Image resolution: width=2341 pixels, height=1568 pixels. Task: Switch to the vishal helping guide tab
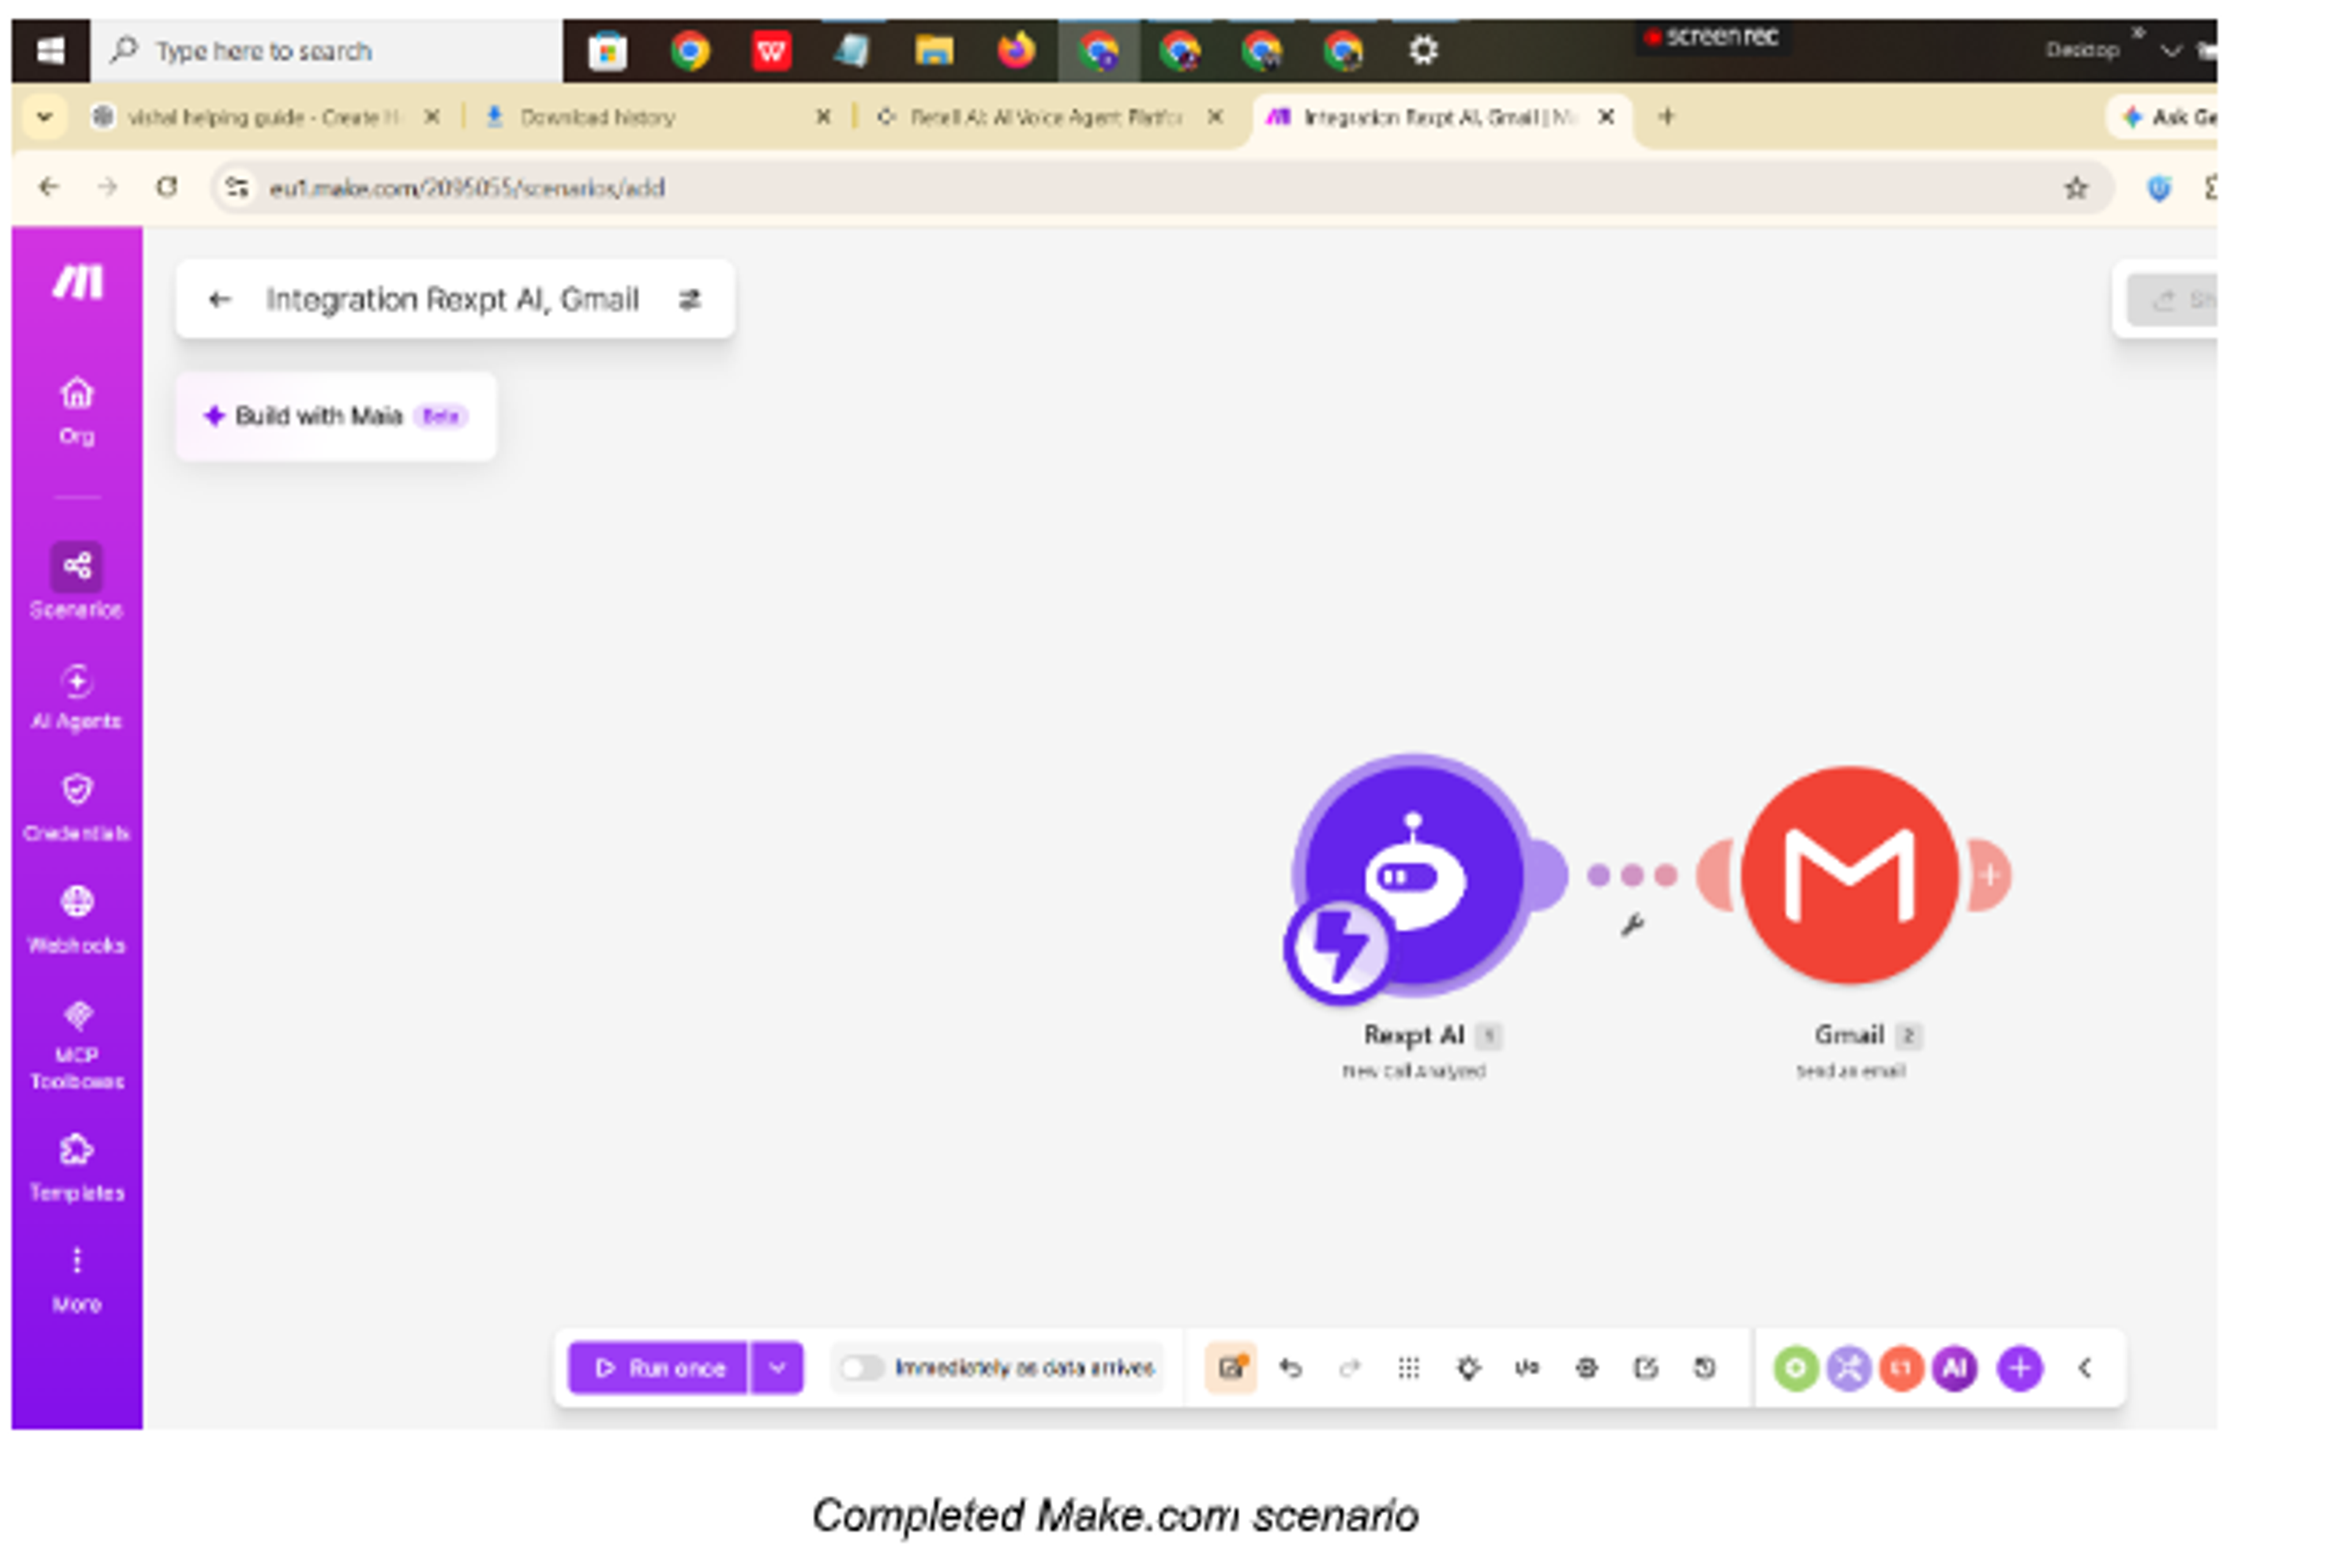pyautogui.click(x=265, y=117)
